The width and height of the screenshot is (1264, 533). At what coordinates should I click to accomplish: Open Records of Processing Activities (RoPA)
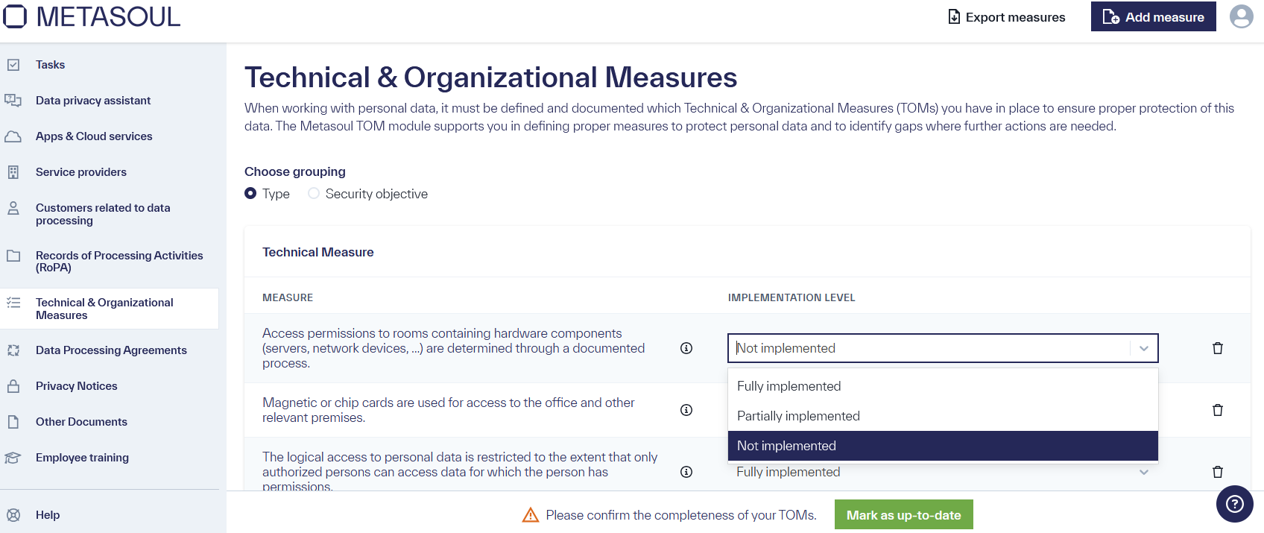point(119,262)
